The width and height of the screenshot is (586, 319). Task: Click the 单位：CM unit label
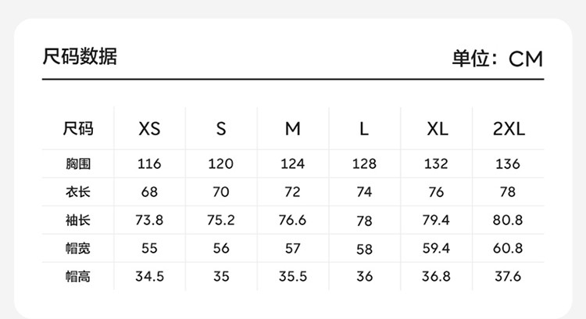(x=496, y=59)
